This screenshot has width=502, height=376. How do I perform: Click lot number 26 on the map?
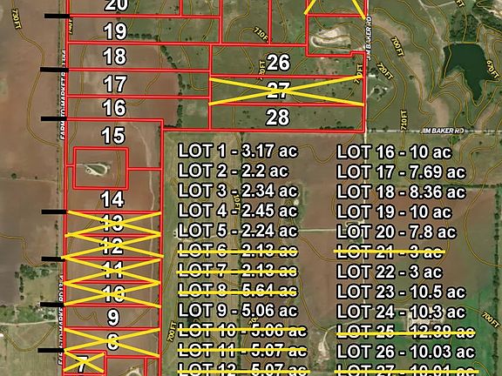coord(278,63)
